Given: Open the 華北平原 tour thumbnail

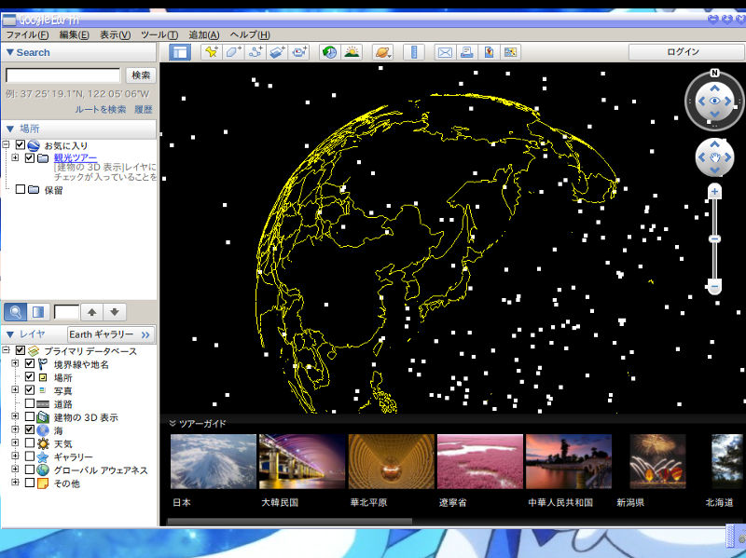Looking at the screenshot, I should coord(391,461).
